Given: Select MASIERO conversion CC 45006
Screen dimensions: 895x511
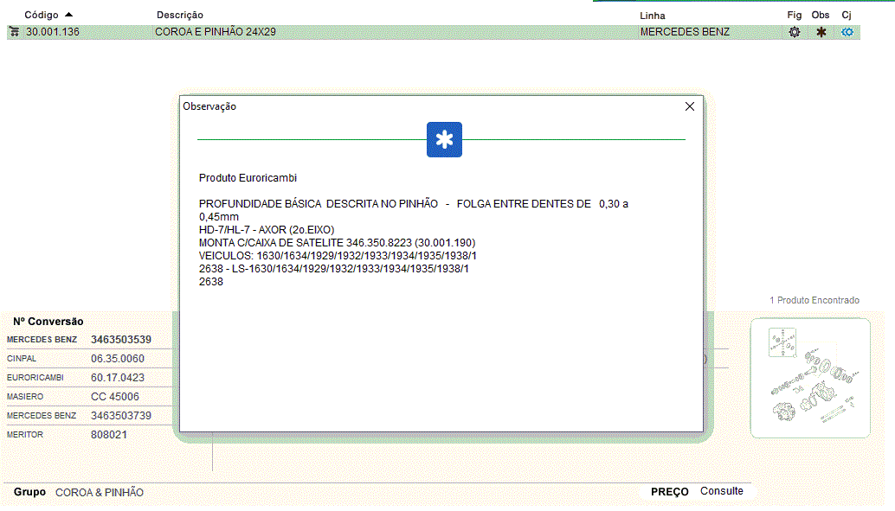Looking at the screenshot, I should point(115,397).
